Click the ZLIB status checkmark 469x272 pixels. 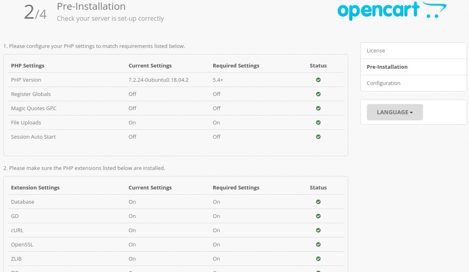pyautogui.click(x=318, y=259)
